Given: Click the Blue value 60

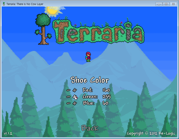Looking at the screenshot, I should 105,103.
